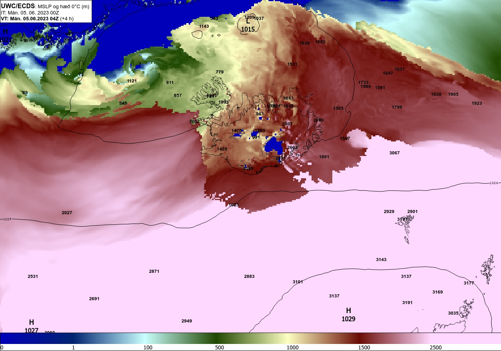Click the 100 tick label on colour scale
This screenshot has height=351, width=501.
pyautogui.click(x=148, y=347)
